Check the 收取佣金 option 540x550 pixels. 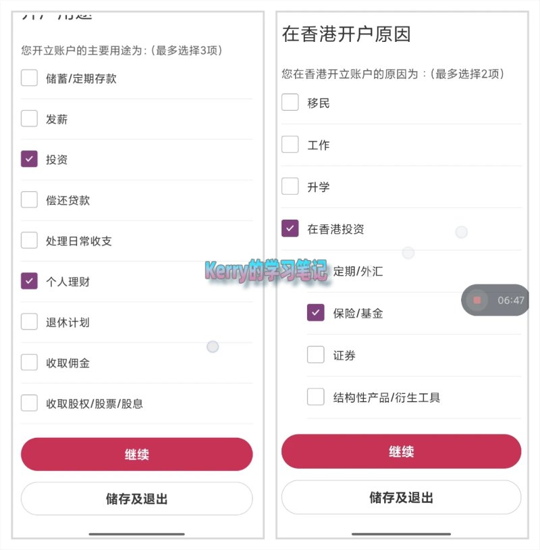29,362
